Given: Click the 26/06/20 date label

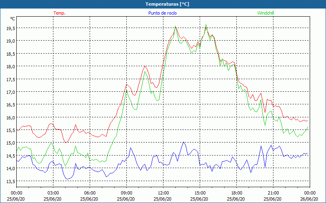Looking at the screenshot, I should pos(309,199).
